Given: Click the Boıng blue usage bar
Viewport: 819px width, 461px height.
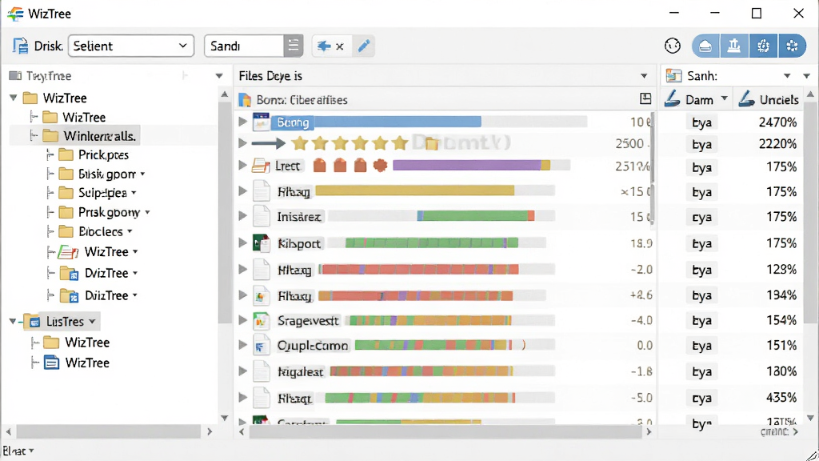Looking at the screenshot, I should (x=398, y=122).
